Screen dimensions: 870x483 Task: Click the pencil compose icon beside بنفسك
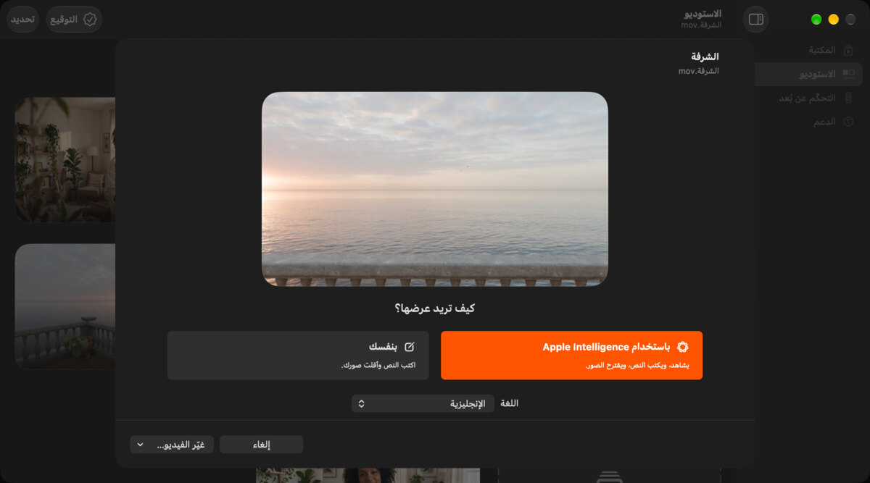pyautogui.click(x=410, y=347)
